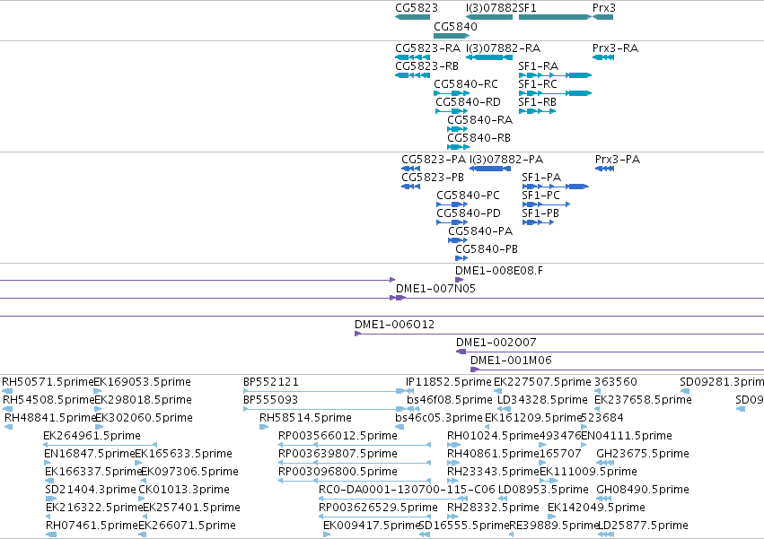Image resolution: width=764 pixels, height=539 pixels.
Task: Select the 363560 feature label
Action: [x=616, y=383]
